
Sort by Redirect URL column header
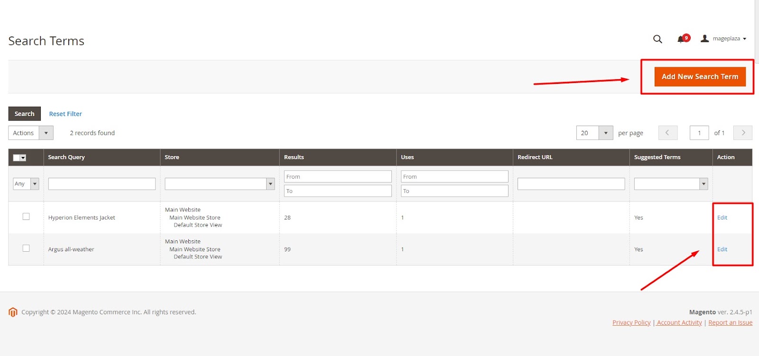point(535,157)
